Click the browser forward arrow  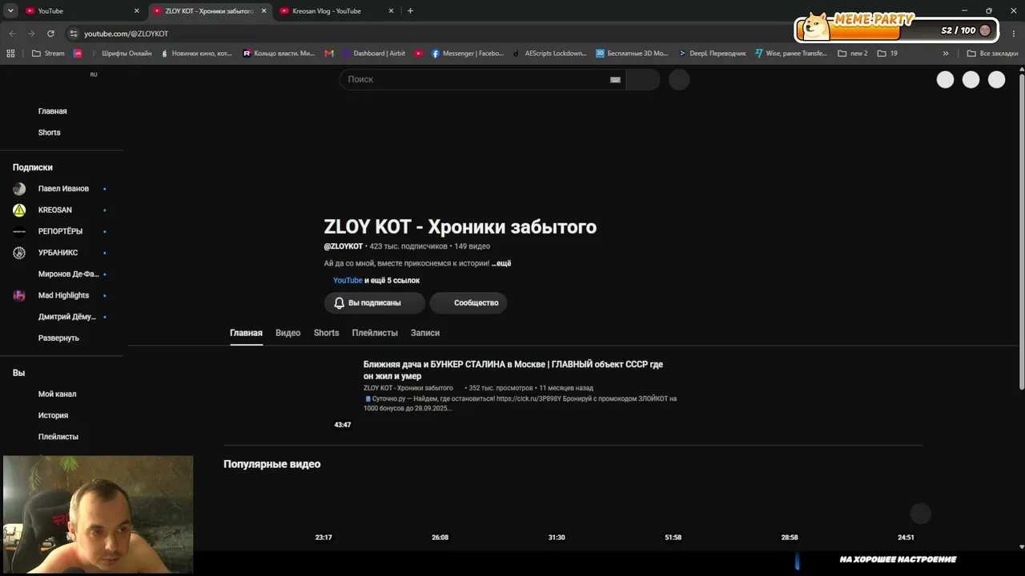pyautogui.click(x=31, y=34)
